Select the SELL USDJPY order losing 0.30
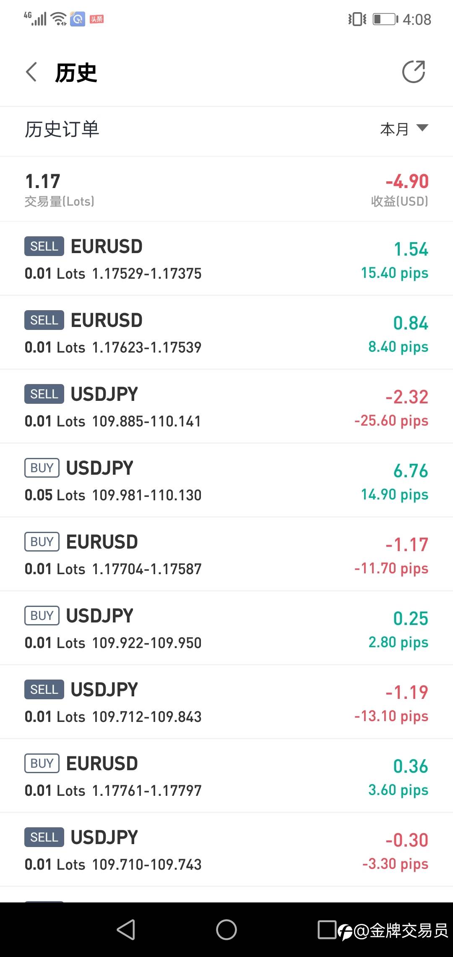The height and width of the screenshot is (957, 453). pos(226,850)
